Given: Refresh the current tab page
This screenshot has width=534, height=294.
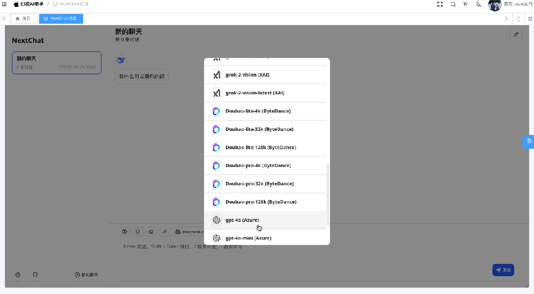Looking at the screenshot, I should coord(518,19).
